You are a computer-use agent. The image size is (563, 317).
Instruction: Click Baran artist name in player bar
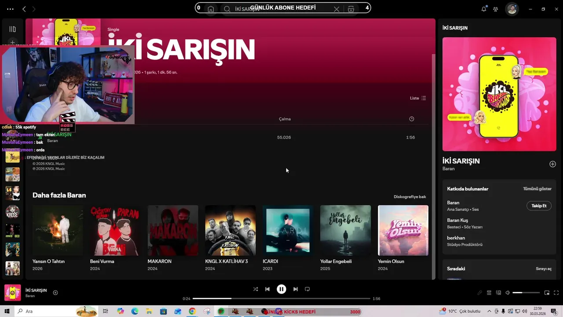(x=30, y=296)
